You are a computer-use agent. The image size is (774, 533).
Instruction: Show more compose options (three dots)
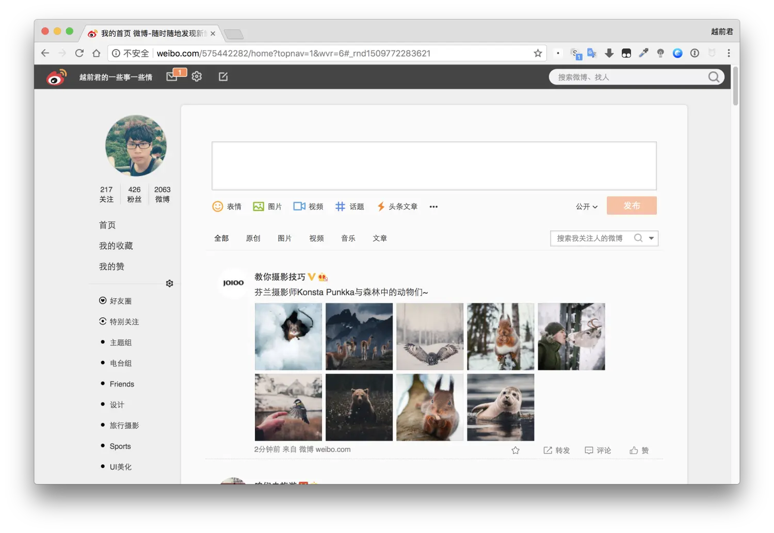433,207
